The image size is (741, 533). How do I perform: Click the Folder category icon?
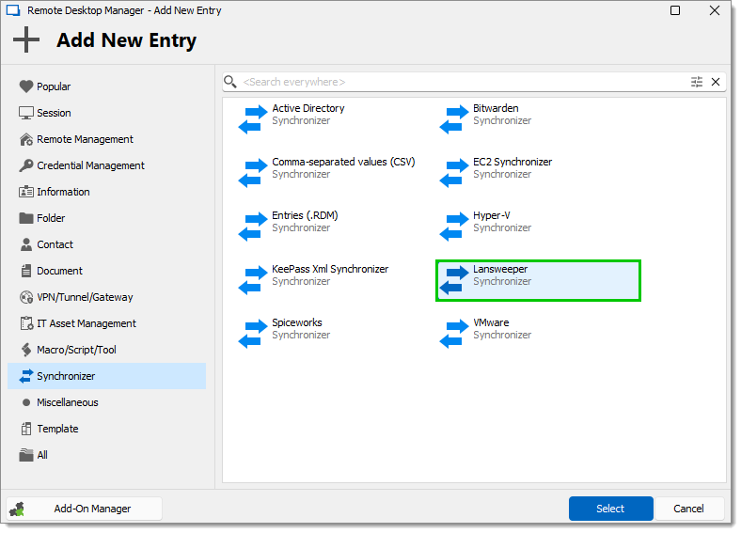[x=26, y=218]
